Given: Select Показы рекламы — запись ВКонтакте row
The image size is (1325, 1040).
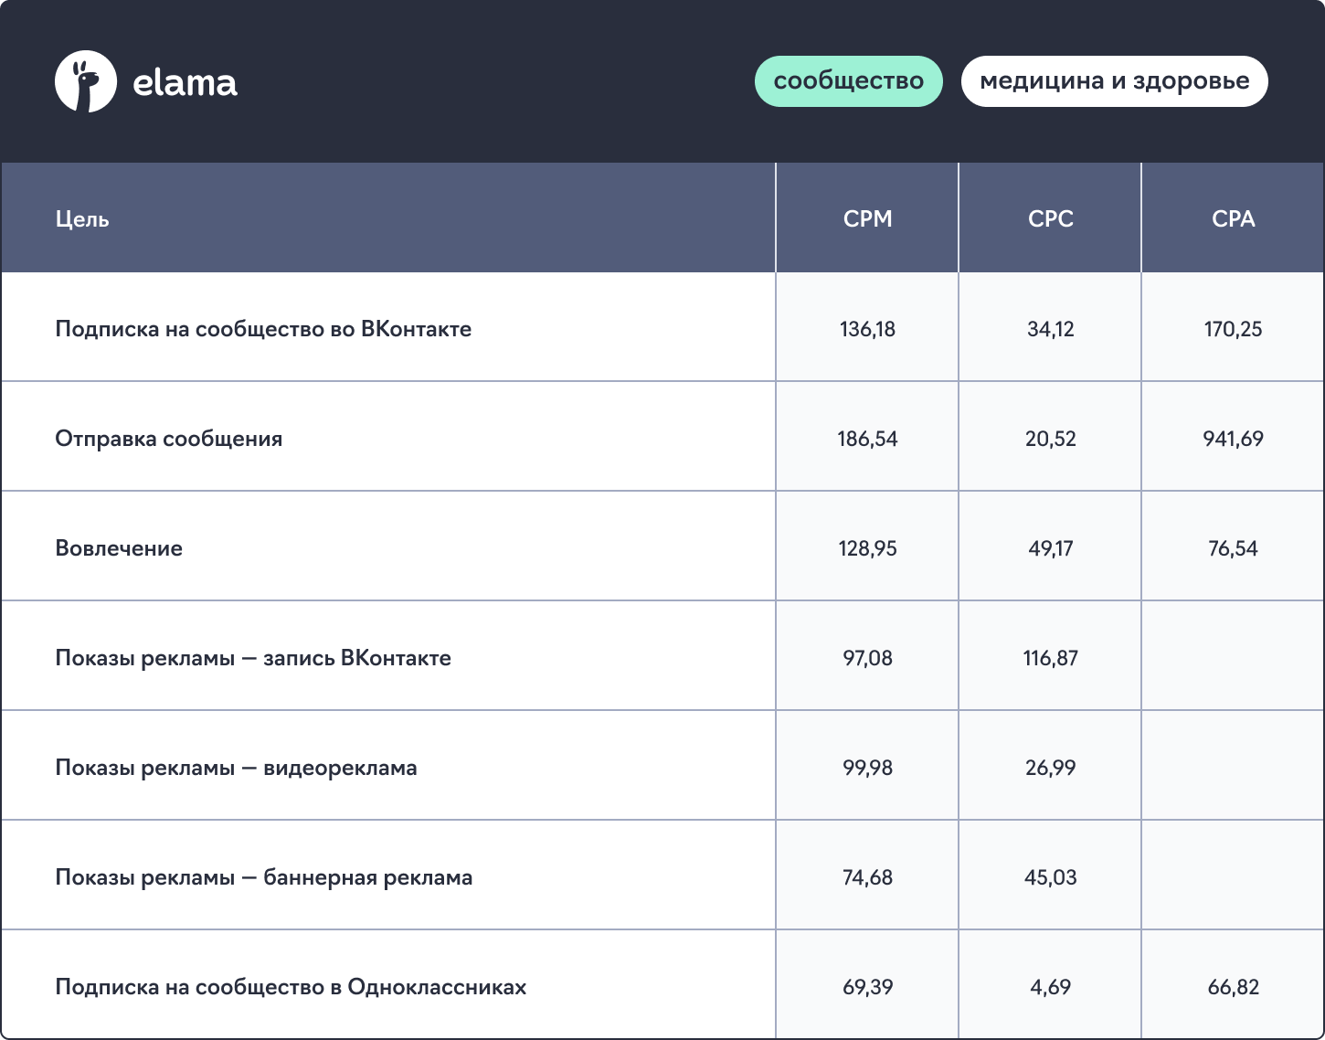Looking at the screenshot, I should [x=662, y=656].
